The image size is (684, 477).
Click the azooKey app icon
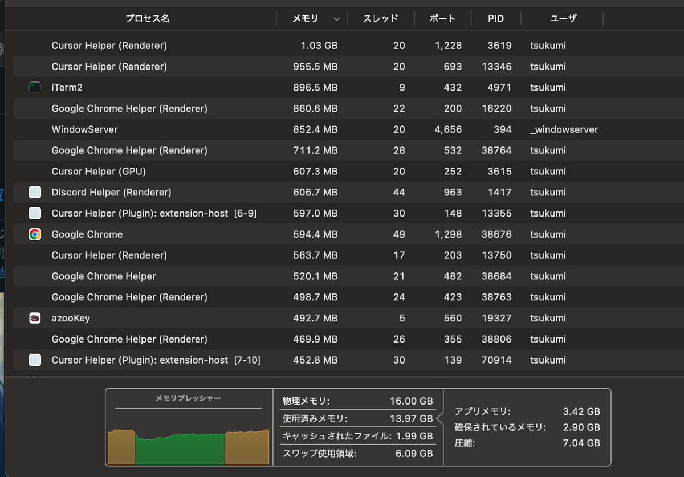coord(35,318)
